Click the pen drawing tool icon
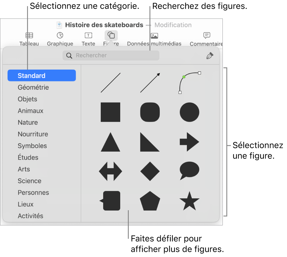Image resolution: width=287 pixels, height=257 pixels. pyautogui.click(x=210, y=56)
